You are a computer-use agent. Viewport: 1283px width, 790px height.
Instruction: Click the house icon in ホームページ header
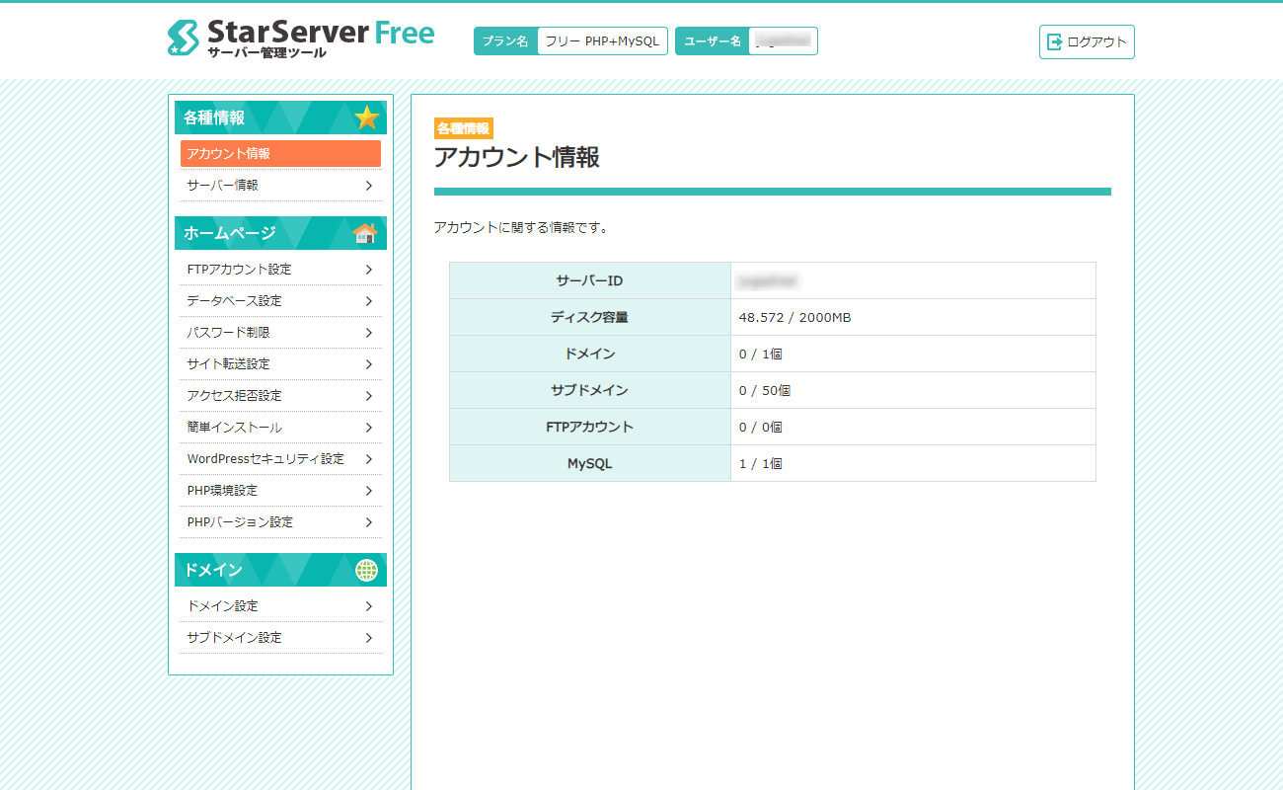365,233
